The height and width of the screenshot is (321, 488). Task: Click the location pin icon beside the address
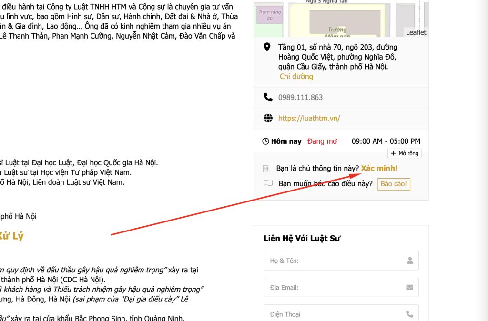point(267,47)
